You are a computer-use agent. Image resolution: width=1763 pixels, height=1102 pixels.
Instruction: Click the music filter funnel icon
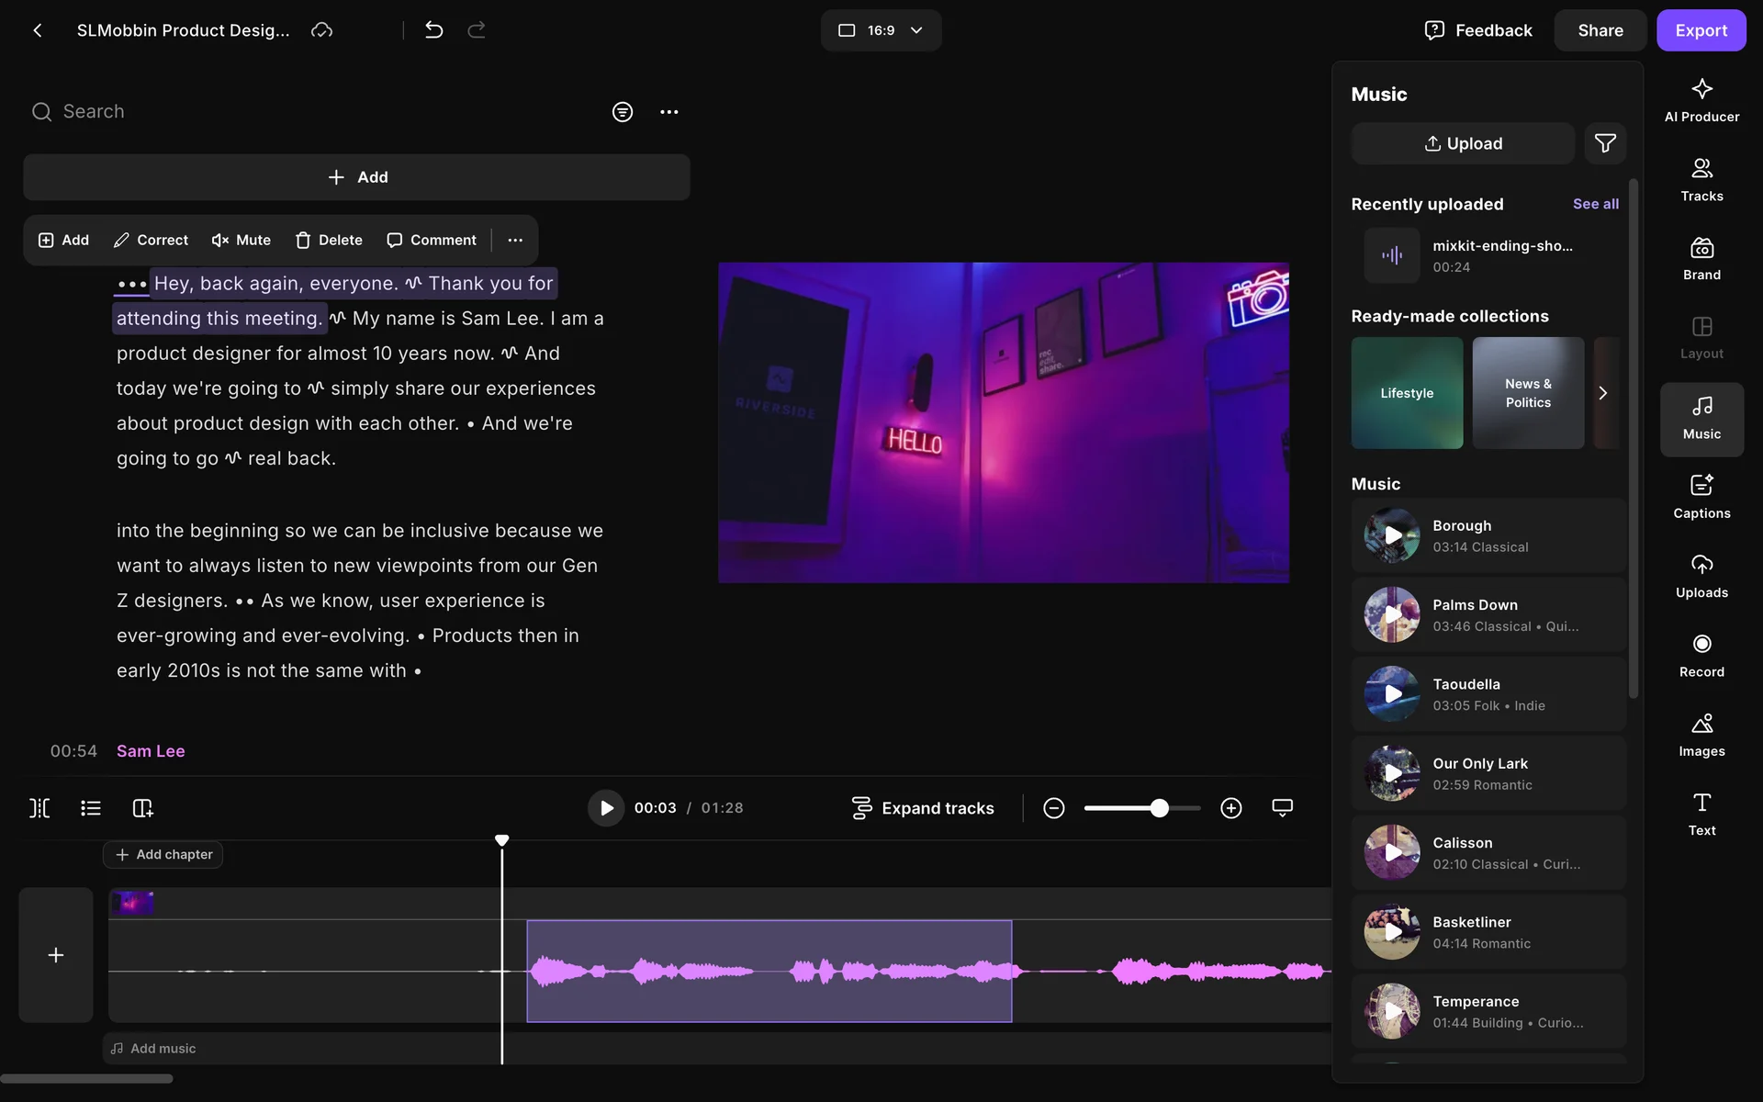1604,143
